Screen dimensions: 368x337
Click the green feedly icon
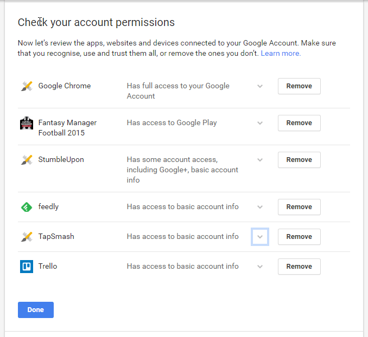pyautogui.click(x=27, y=207)
